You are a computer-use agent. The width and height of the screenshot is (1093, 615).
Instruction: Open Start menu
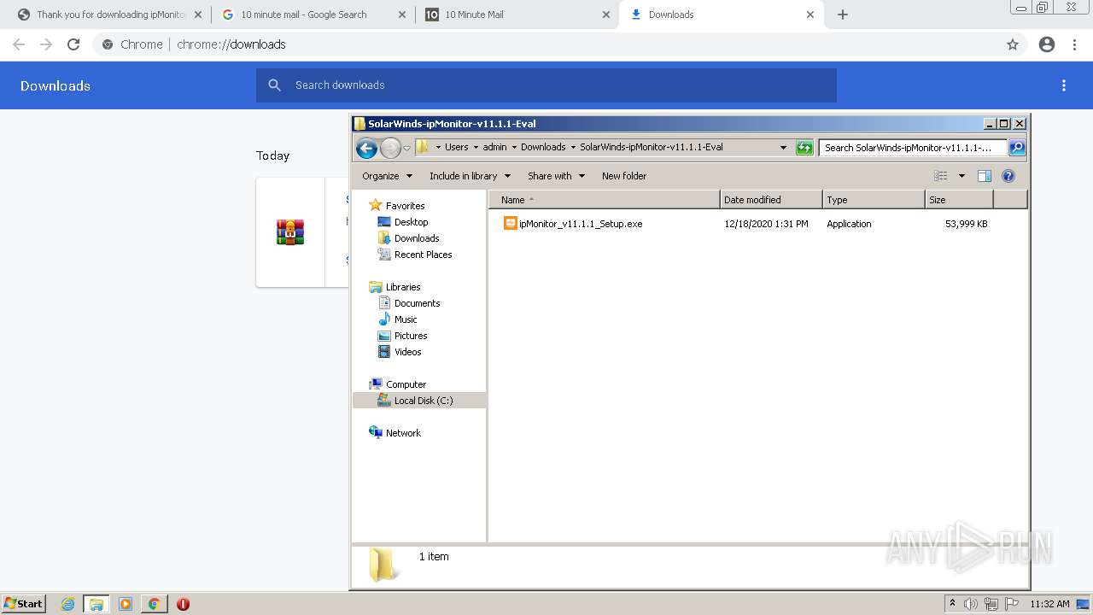coord(23,604)
